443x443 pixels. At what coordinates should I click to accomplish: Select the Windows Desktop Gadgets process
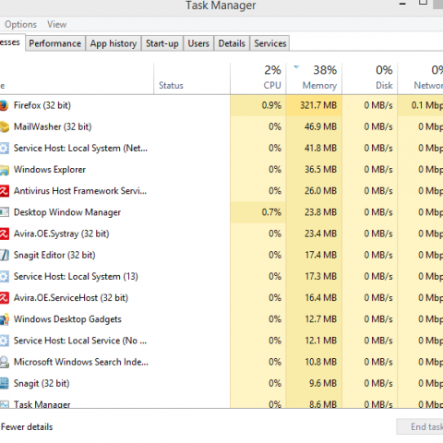point(221,319)
